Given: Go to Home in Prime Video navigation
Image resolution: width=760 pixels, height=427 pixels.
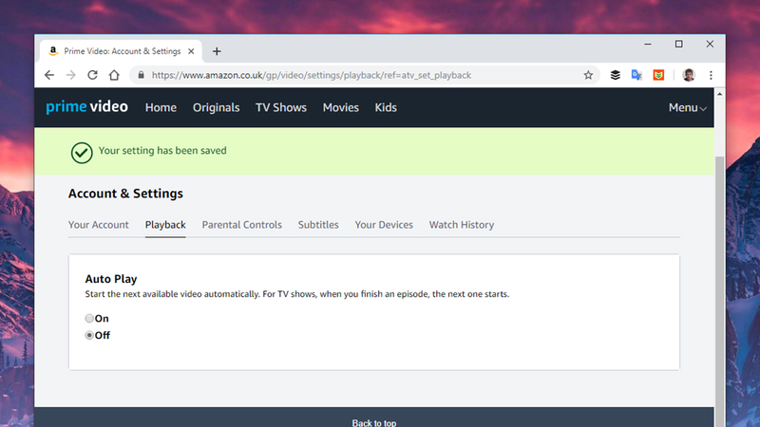Looking at the screenshot, I should pyautogui.click(x=161, y=107).
